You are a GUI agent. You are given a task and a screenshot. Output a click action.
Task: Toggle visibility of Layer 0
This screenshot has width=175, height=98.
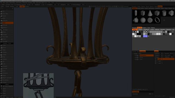click(156, 63)
